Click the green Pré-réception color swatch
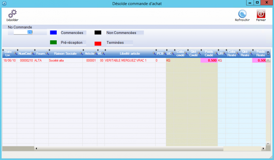This screenshot has width=274, height=160. pyautogui.click(x=53, y=42)
